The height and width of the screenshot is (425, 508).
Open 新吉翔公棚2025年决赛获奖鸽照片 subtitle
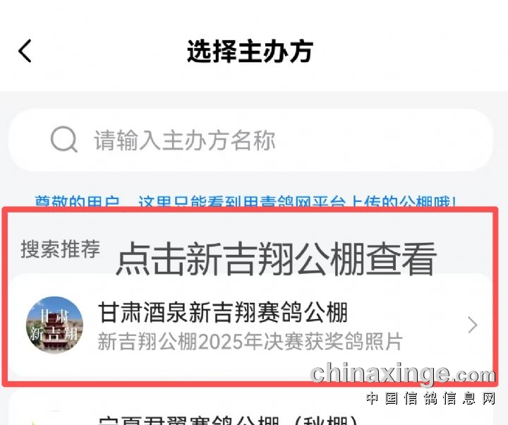pyautogui.click(x=250, y=342)
